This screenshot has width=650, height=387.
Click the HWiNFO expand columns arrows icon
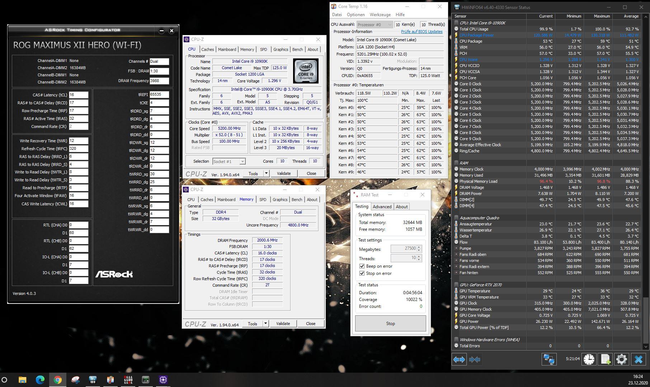459,359
